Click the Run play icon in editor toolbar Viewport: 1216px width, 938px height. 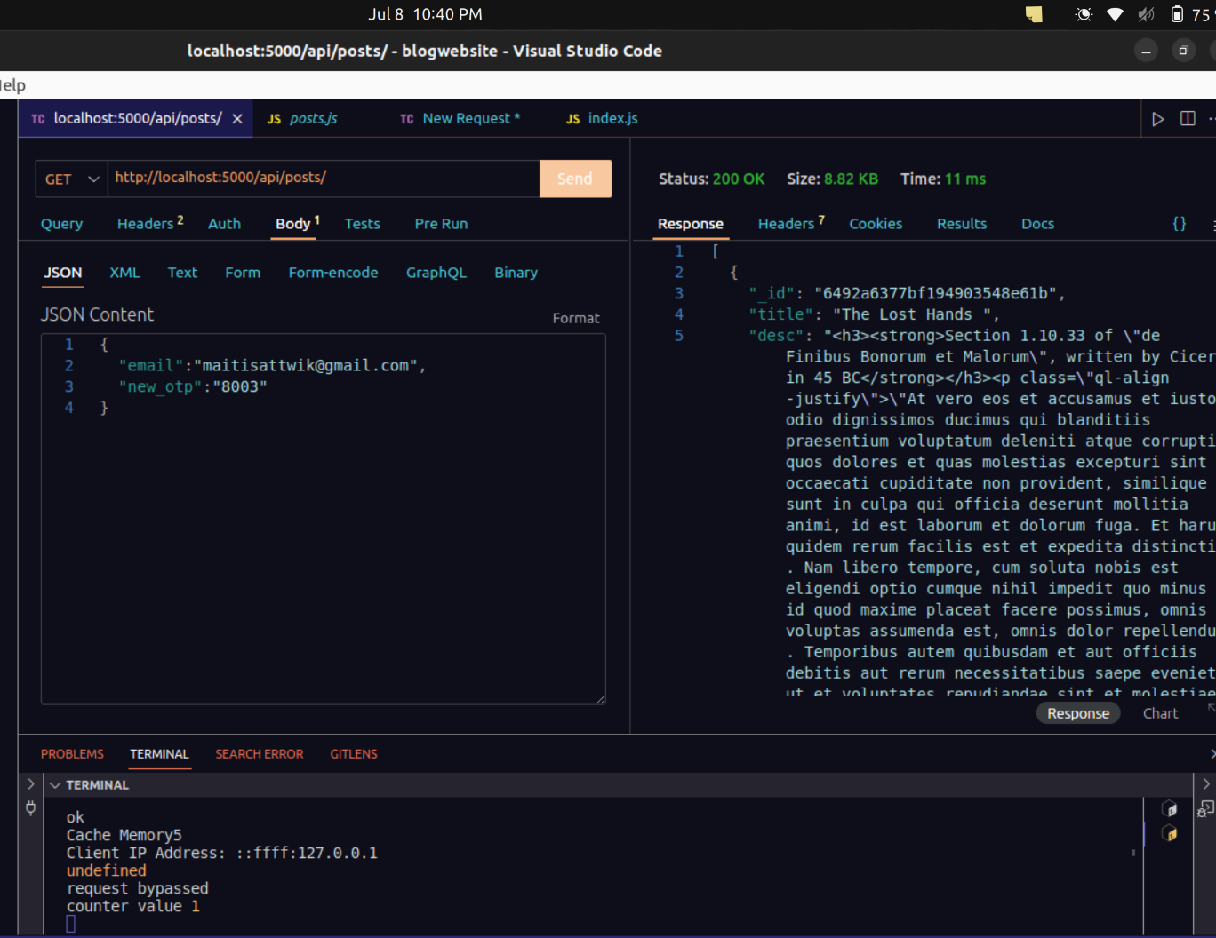1157,119
